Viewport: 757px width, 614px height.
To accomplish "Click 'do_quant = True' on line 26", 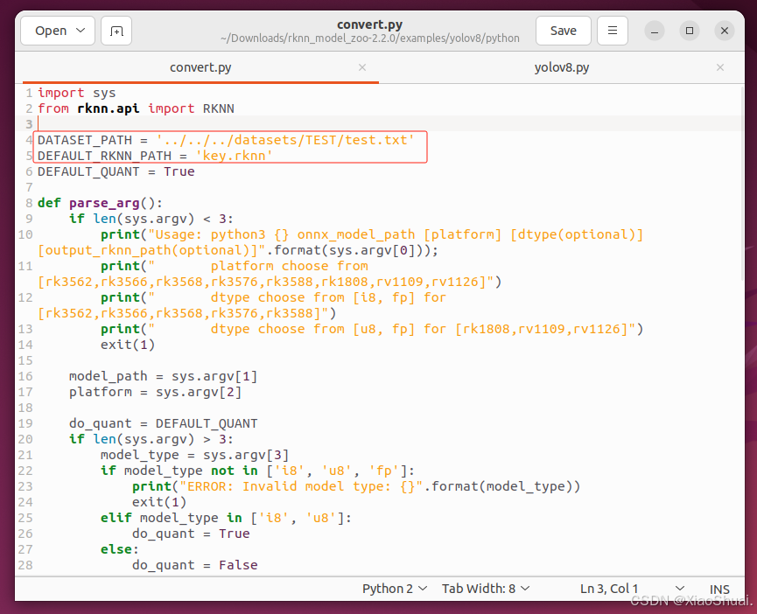I will (191, 534).
